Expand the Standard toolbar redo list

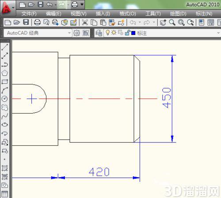click(154, 23)
